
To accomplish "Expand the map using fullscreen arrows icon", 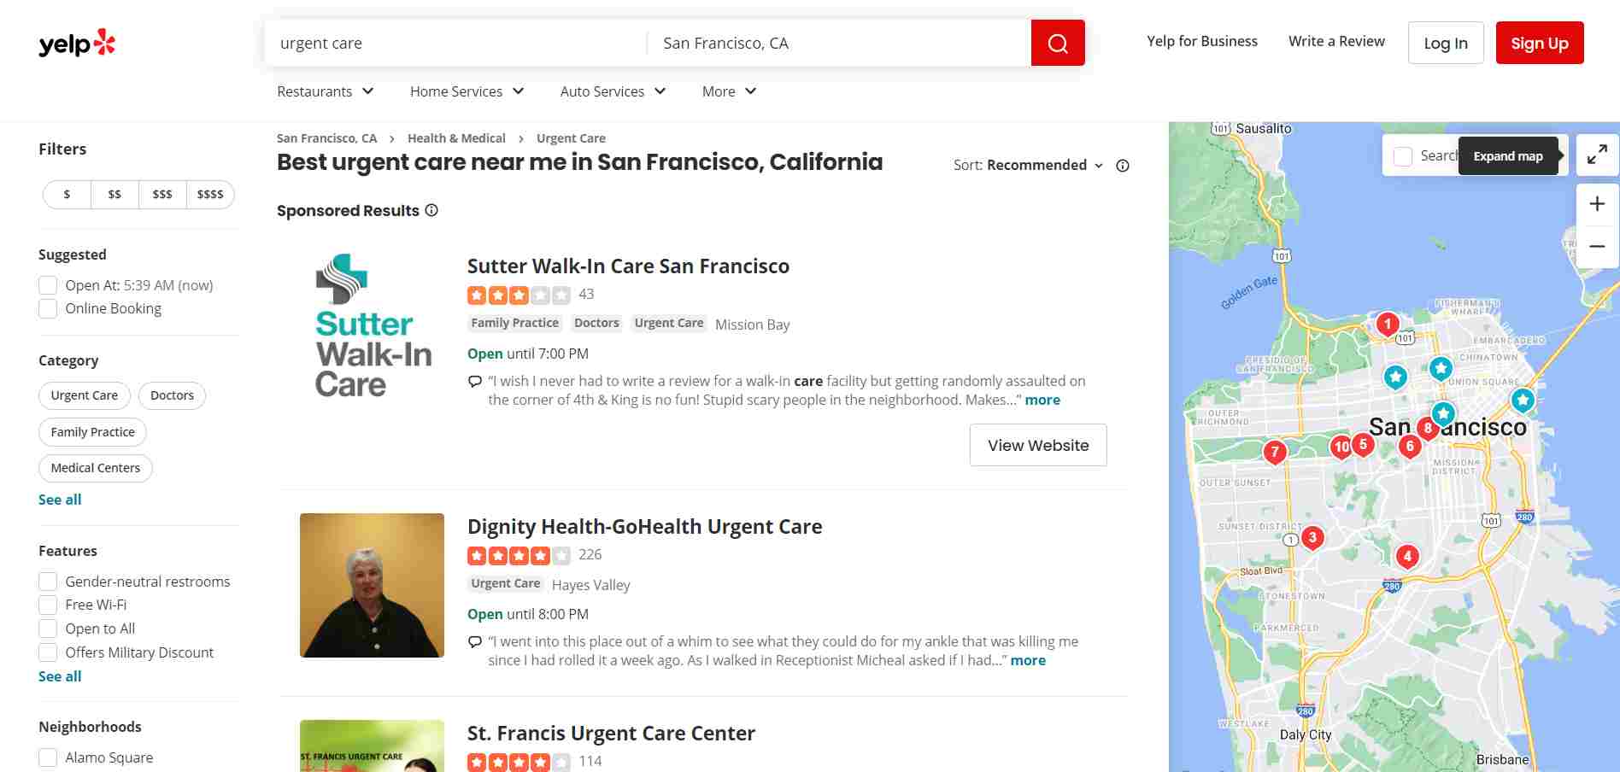I will (x=1597, y=155).
